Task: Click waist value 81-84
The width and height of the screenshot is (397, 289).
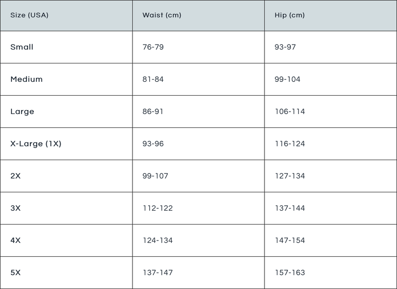Action: point(153,79)
